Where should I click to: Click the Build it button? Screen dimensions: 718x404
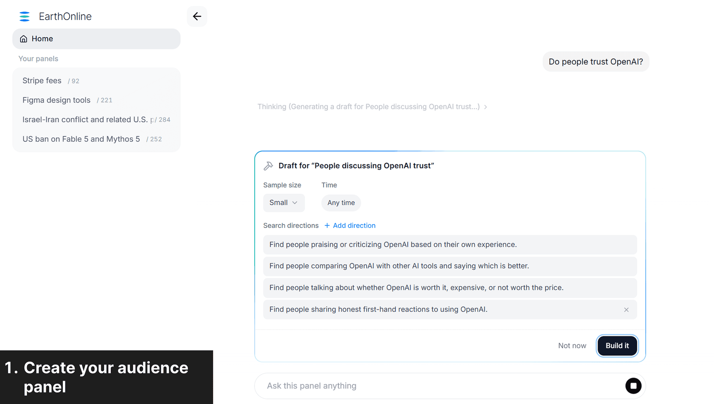pyautogui.click(x=617, y=346)
